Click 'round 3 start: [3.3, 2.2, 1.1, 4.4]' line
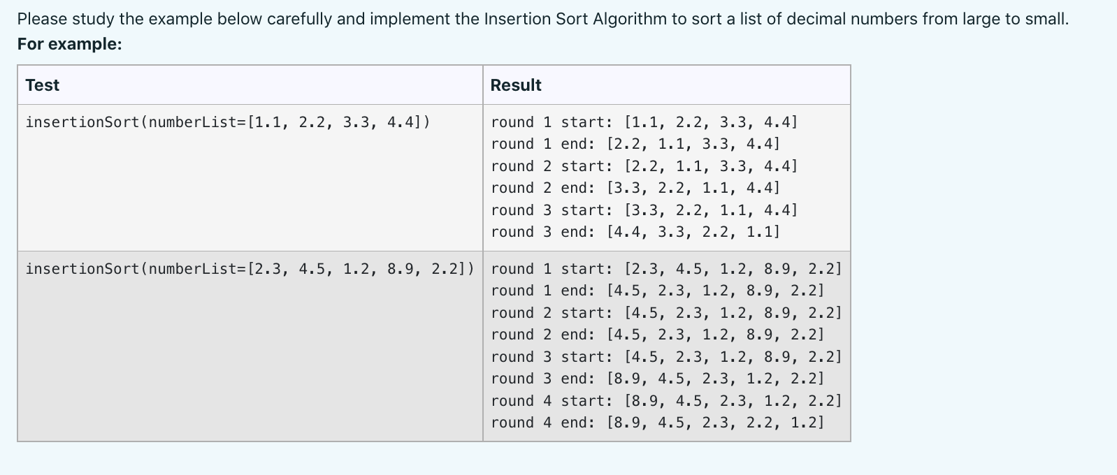The width and height of the screenshot is (1117, 475). (644, 210)
